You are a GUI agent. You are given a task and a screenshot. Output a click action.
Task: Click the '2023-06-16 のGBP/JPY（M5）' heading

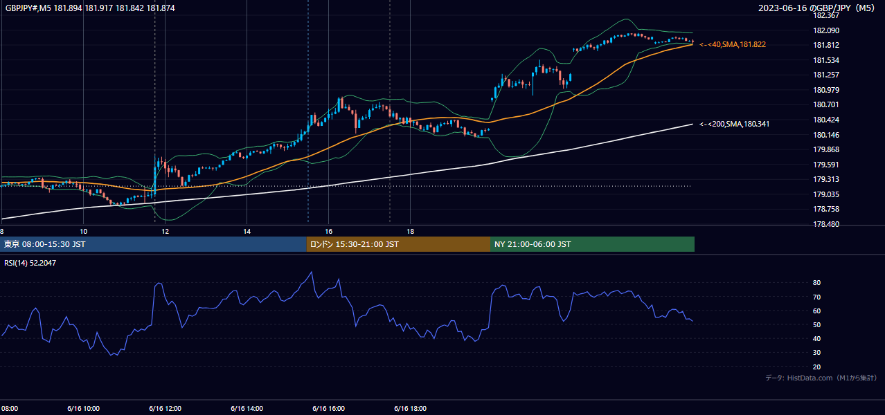point(818,8)
